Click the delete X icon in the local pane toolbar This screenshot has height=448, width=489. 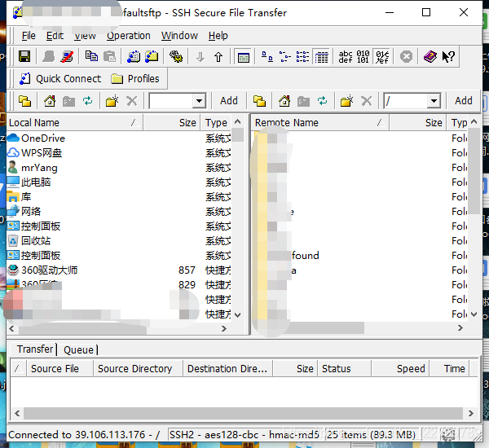132,101
